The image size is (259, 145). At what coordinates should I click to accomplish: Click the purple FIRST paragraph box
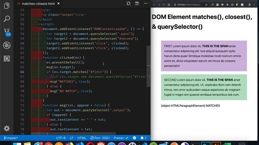pos(204,56)
